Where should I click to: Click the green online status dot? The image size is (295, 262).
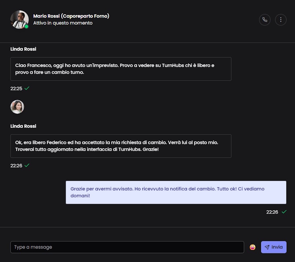tap(27, 27)
